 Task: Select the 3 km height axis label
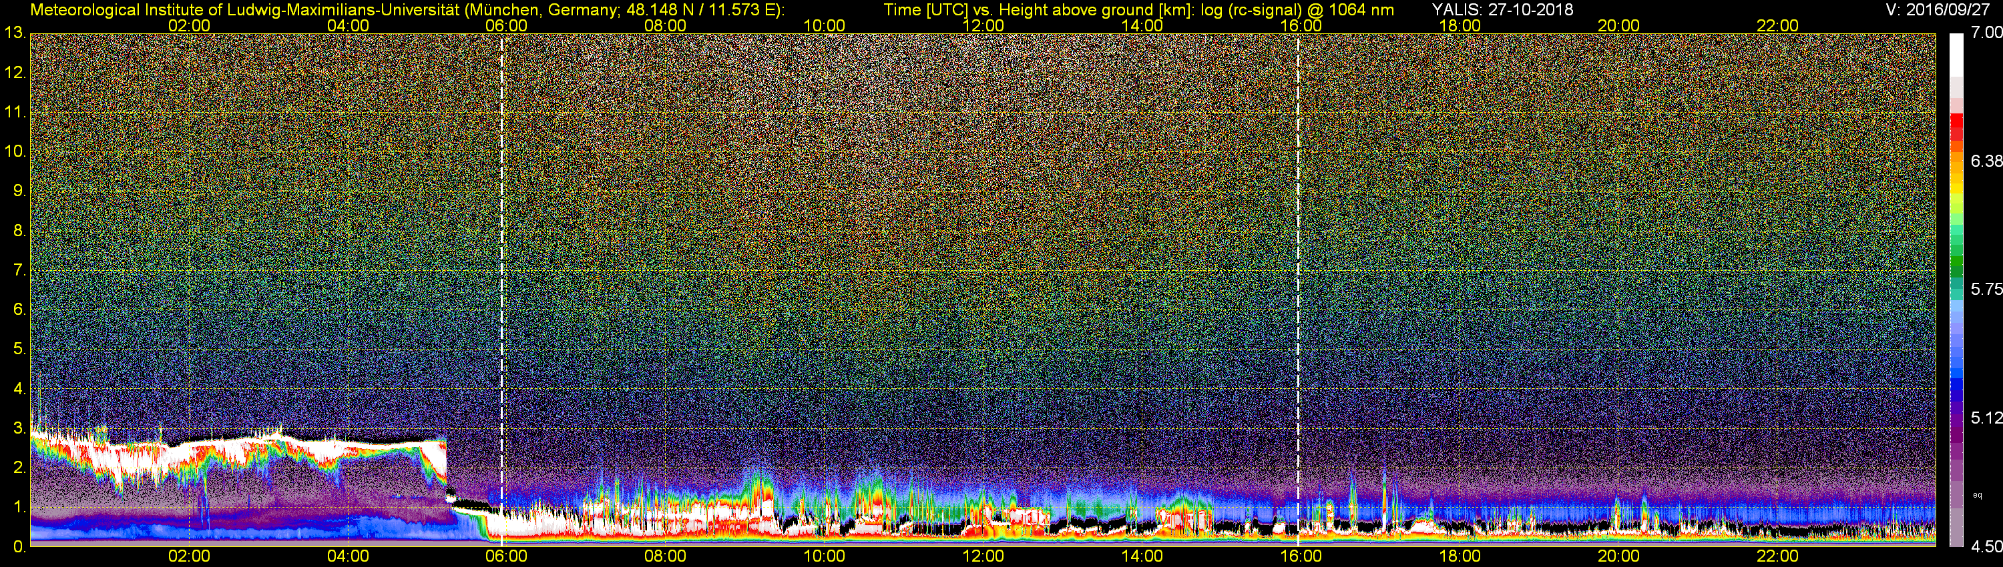pos(19,428)
